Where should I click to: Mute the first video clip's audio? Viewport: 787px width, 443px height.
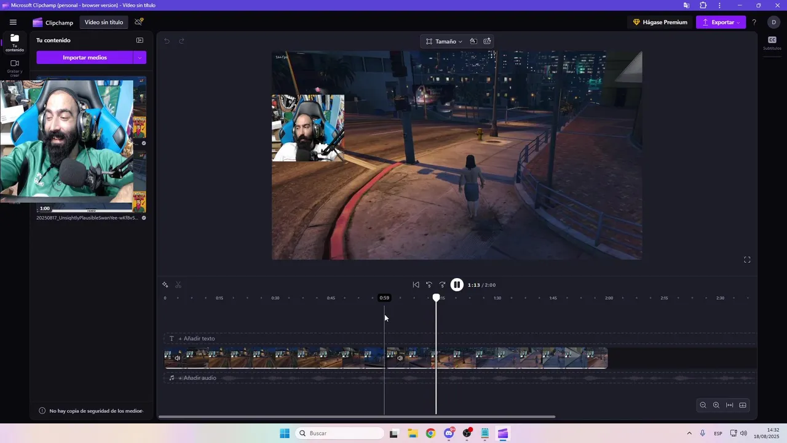[x=177, y=358]
